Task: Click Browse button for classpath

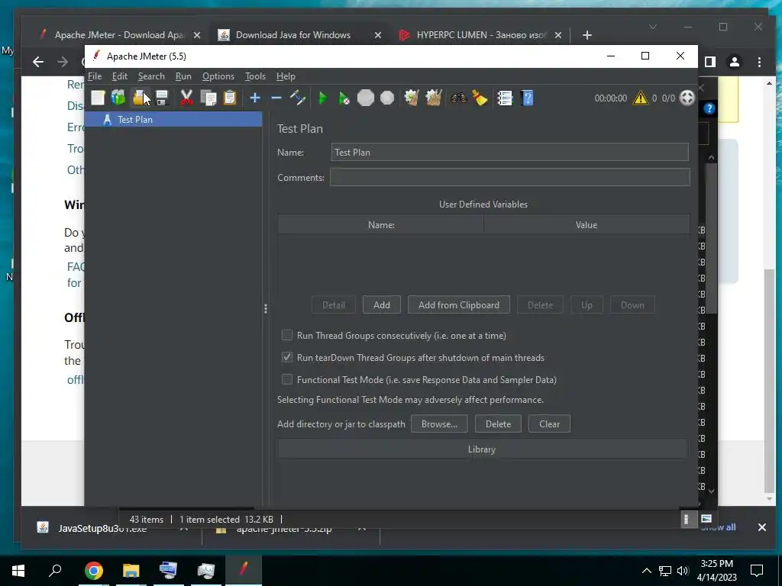Action: (x=439, y=424)
